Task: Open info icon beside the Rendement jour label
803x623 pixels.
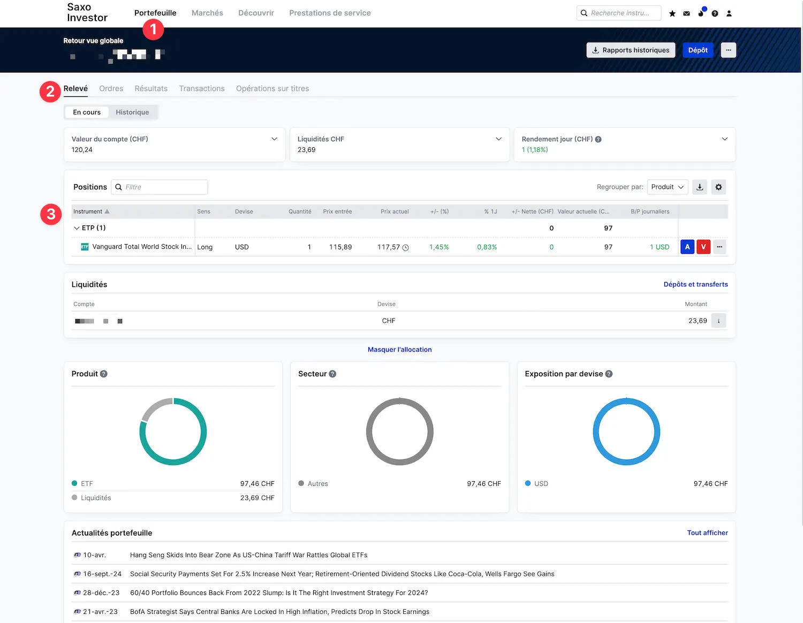Action: pyautogui.click(x=599, y=139)
